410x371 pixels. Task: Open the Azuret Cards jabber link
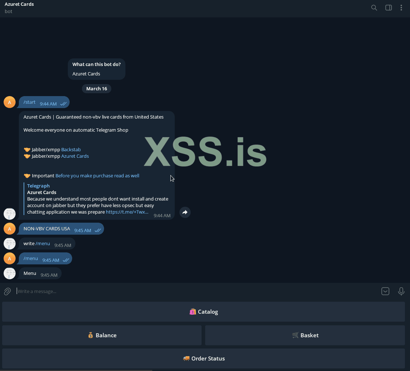click(x=75, y=156)
